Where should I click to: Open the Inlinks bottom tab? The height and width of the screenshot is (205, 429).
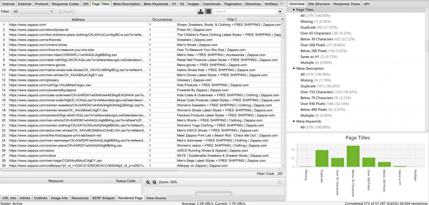coord(25,198)
